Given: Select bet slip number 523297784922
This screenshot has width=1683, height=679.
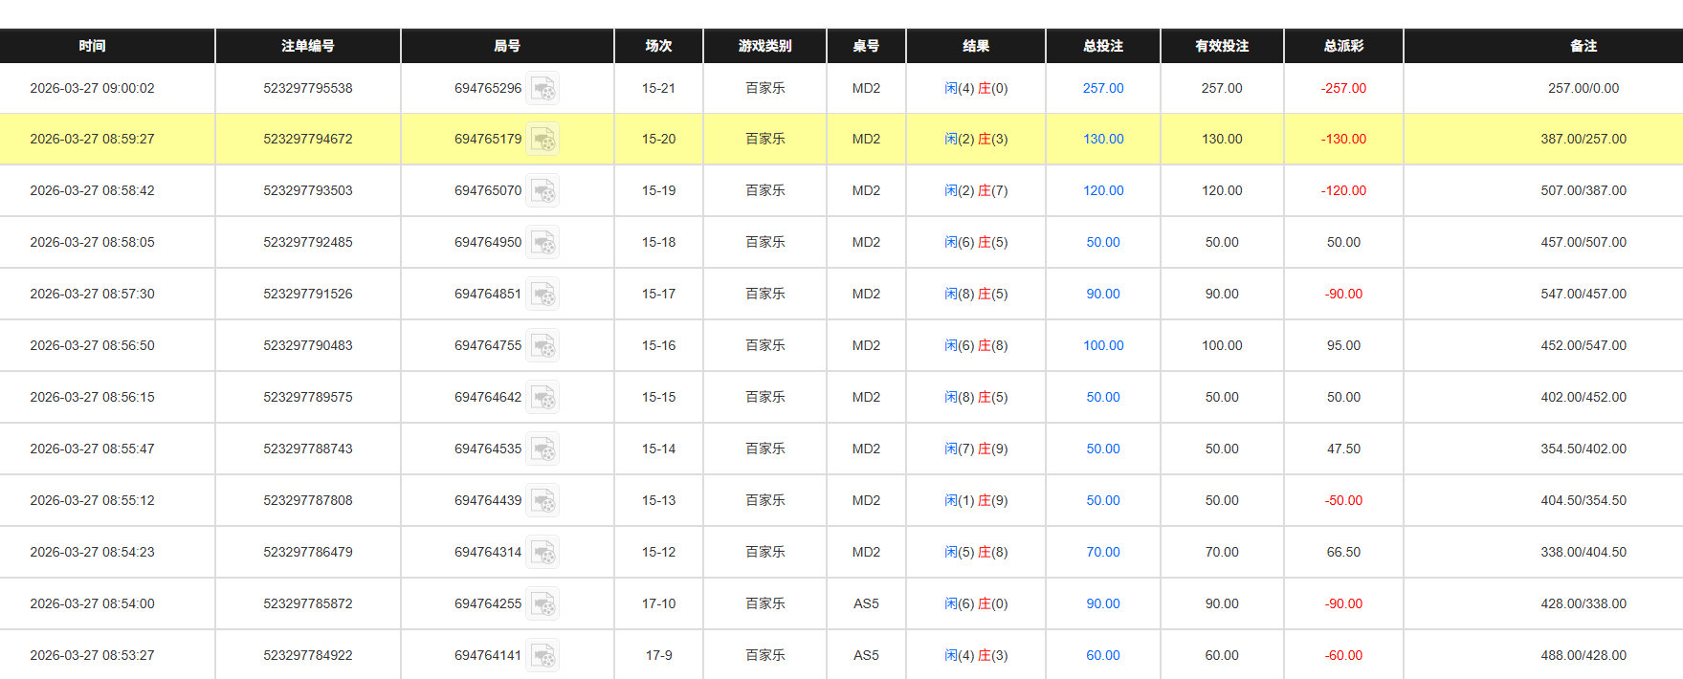Looking at the screenshot, I should click(308, 655).
